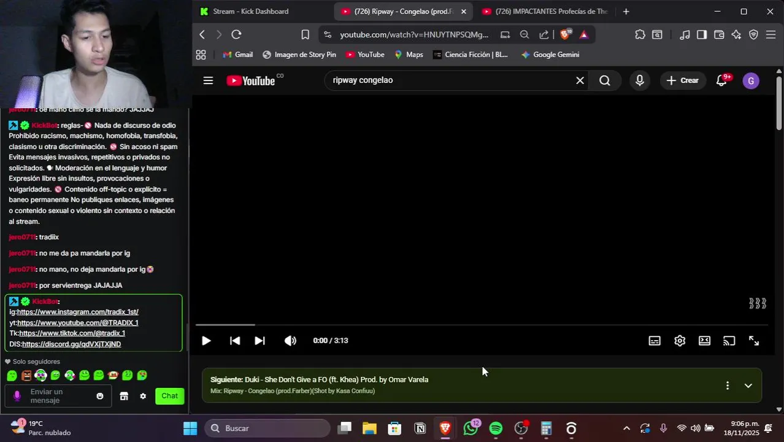Open browser extensions puzzle icon
This screenshot has width=784, height=442.
[640, 34]
